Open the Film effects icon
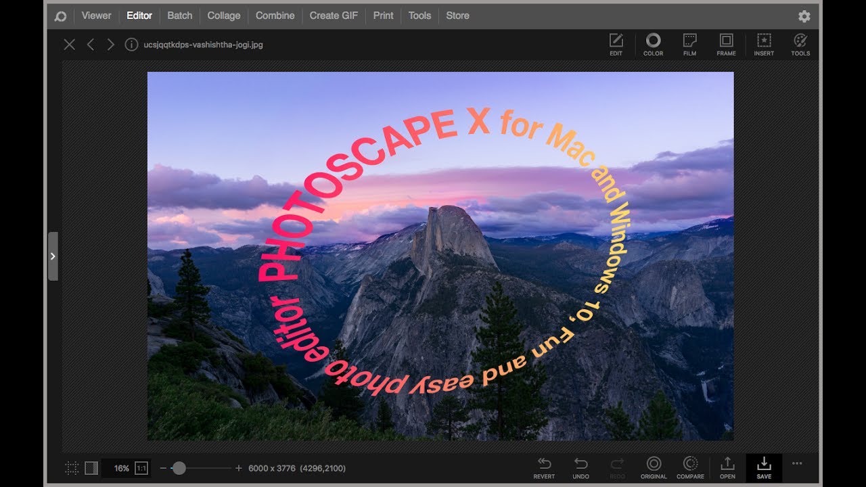Viewport: 866px width, 487px height. pos(689,45)
